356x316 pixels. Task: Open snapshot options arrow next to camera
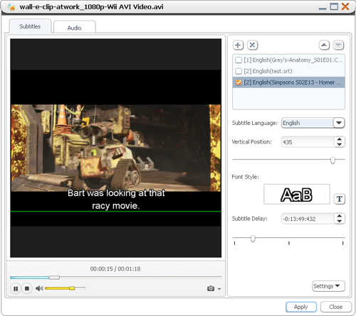tap(219, 289)
